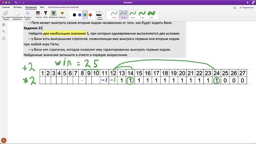This screenshot has width=256, height=144.
Task: Click the sync status cloud icon
Action: point(234,8)
